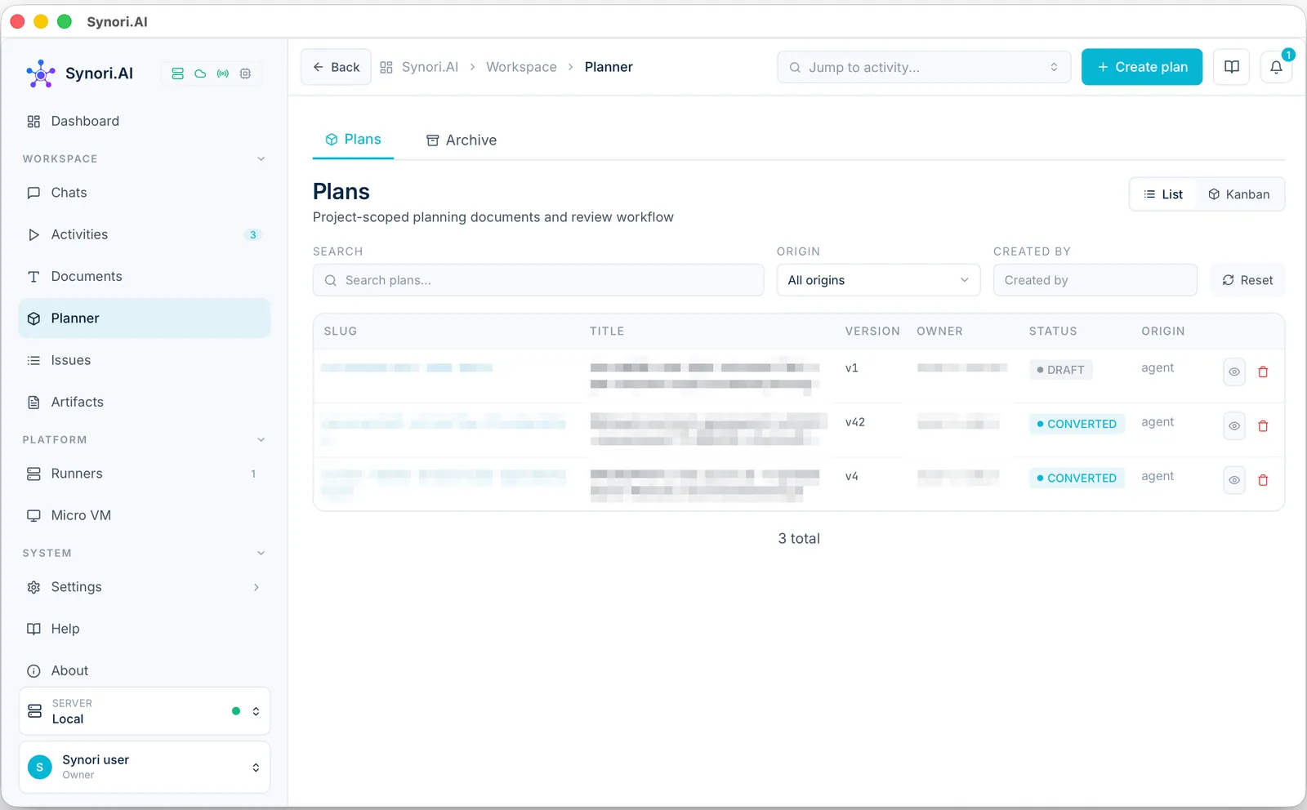Switch to List view
The height and width of the screenshot is (810, 1307).
click(1163, 194)
